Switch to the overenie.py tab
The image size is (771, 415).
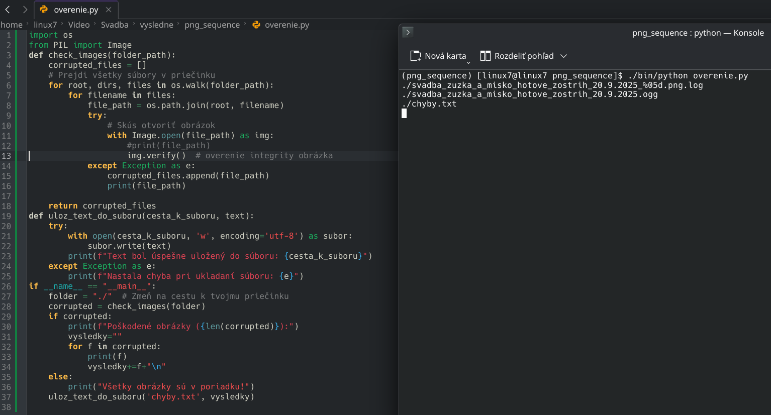click(x=76, y=10)
